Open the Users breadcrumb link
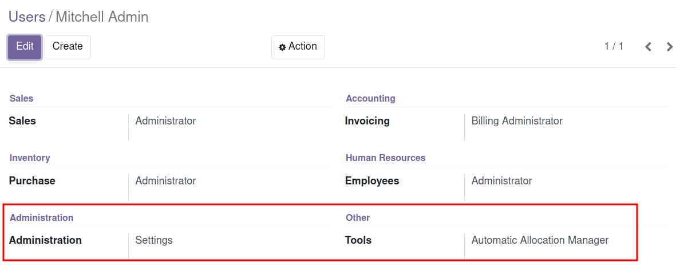Image resolution: width=676 pixels, height=270 pixels. point(27,17)
